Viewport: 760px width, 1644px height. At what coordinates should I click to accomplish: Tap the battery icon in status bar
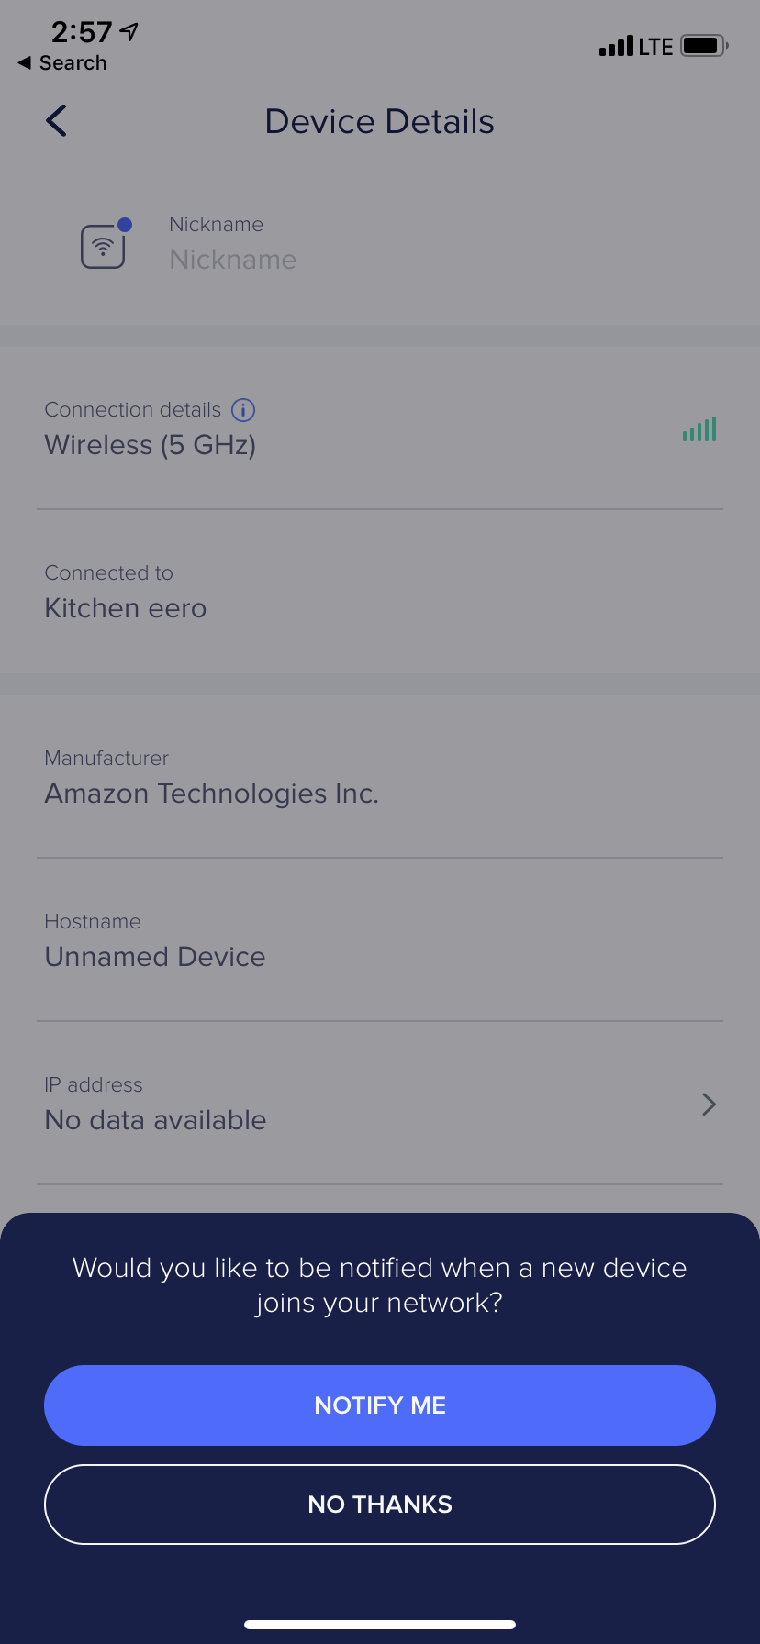tap(704, 46)
